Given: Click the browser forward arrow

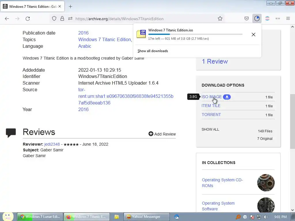Looking at the screenshot, I should (17, 19).
